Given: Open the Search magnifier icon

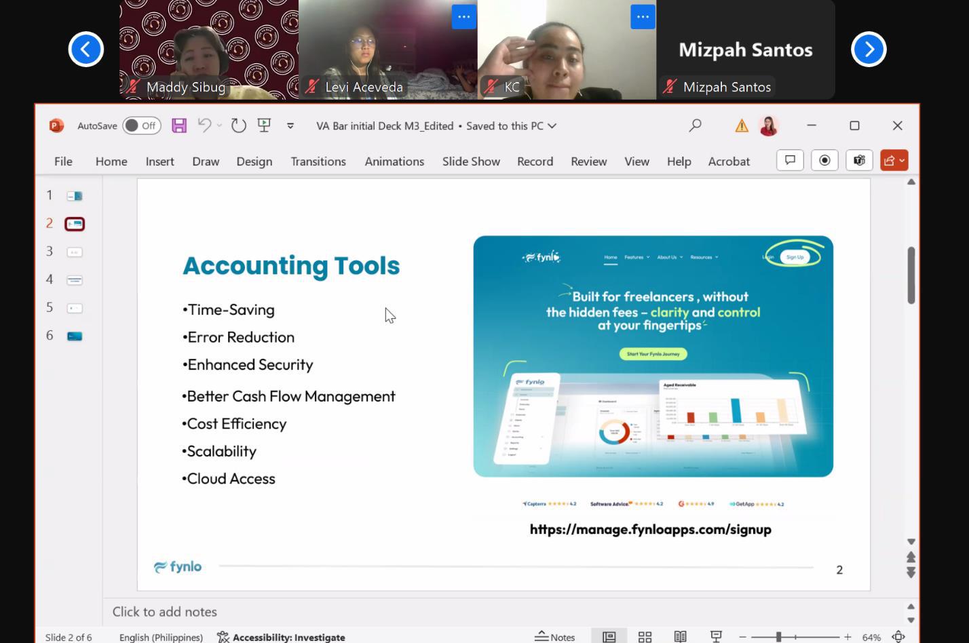Looking at the screenshot, I should 695,125.
